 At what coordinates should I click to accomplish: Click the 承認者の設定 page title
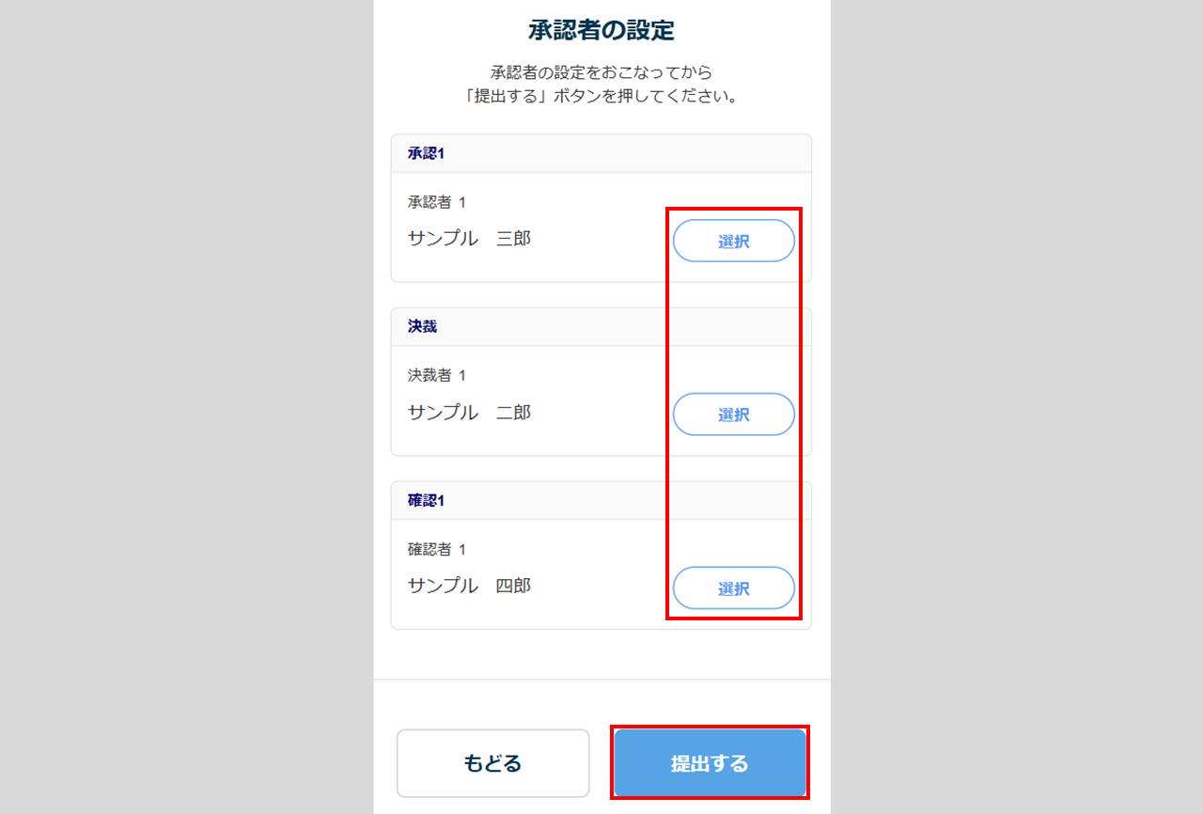601,30
